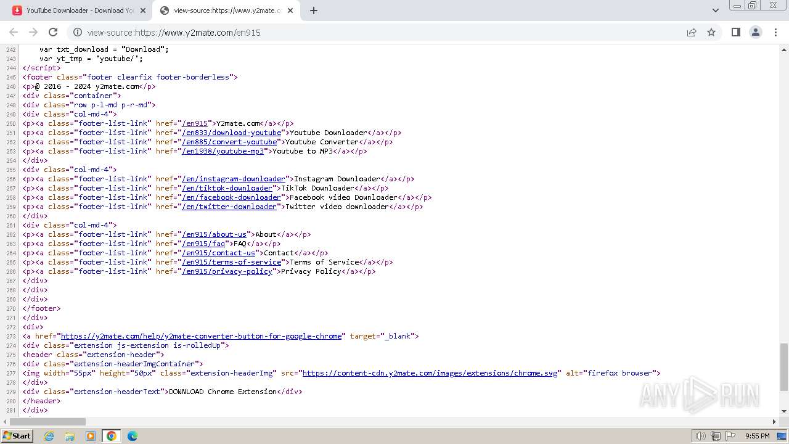The width and height of the screenshot is (789, 444).
Task: Click the 'Terms of Service' anchor text
Action: tap(324, 262)
